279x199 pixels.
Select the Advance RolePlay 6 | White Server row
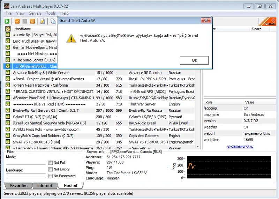(x=99, y=73)
